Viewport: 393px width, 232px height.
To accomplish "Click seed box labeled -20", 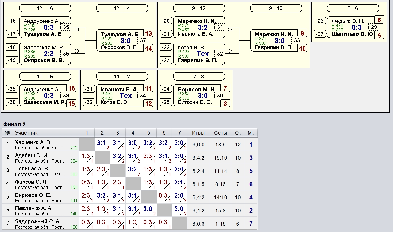I will point(166,21).
